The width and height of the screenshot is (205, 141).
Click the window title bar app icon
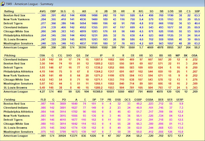point(3,4)
